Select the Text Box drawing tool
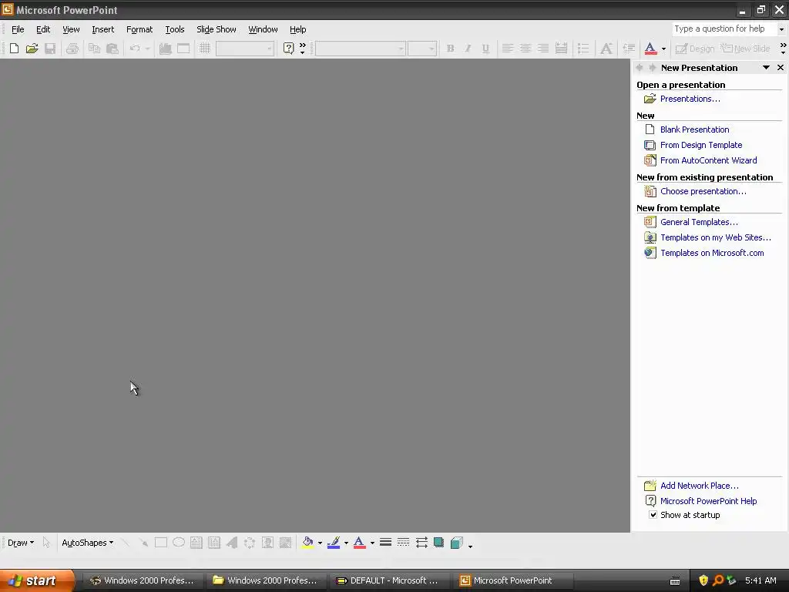This screenshot has width=789, height=592. pyautogui.click(x=196, y=543)
